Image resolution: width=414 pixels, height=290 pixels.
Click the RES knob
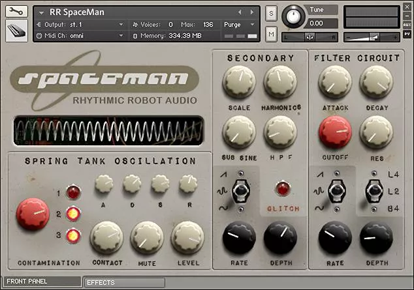point(376,132)
